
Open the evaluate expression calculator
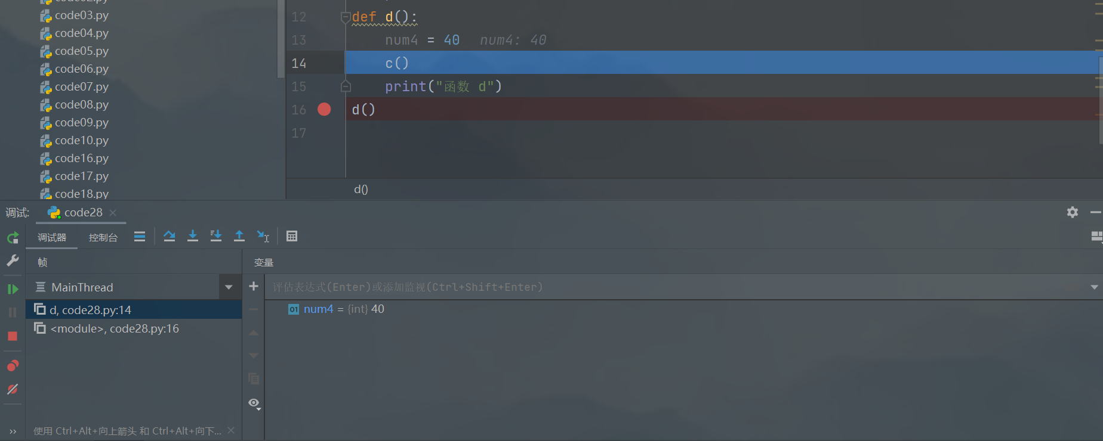(x=292, y=237)
